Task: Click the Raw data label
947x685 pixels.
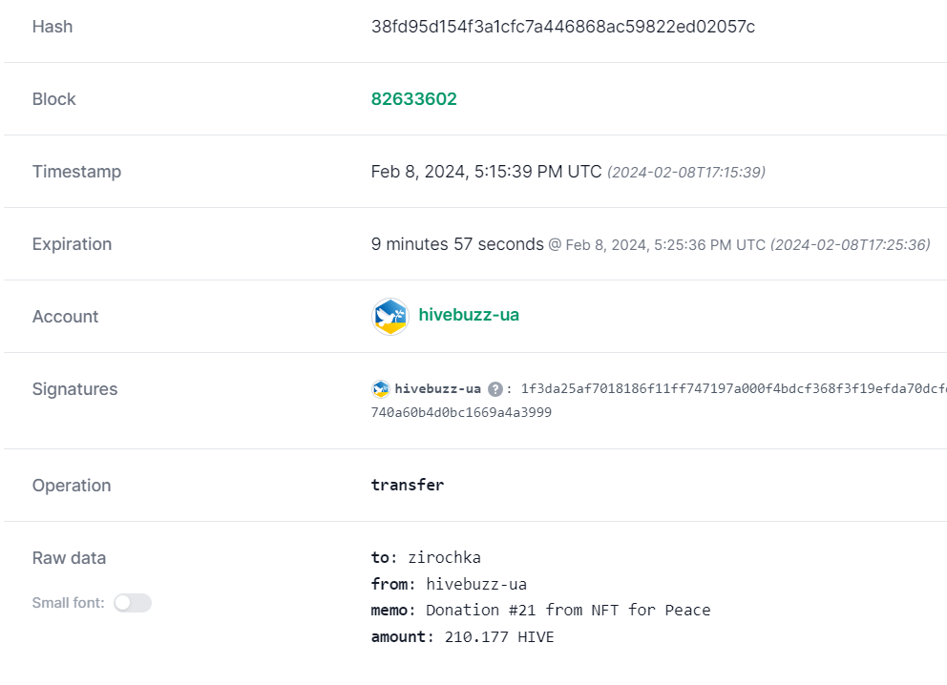Action: (69, 558)
